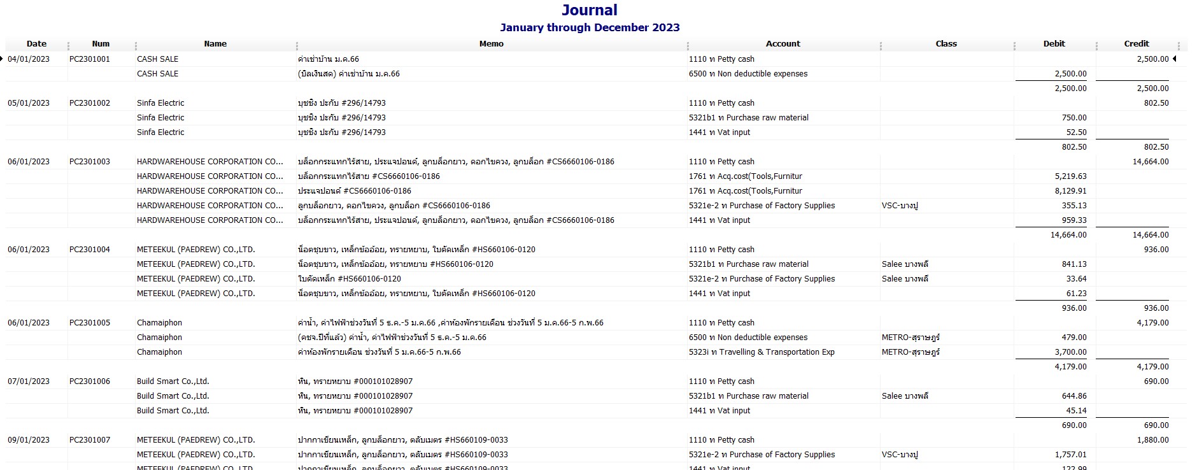1197x470 pixels.
Task: Click memo ค่าเช่าบ้าน ม.ค.66 on Petty cash line
Action: pos(329,59)
